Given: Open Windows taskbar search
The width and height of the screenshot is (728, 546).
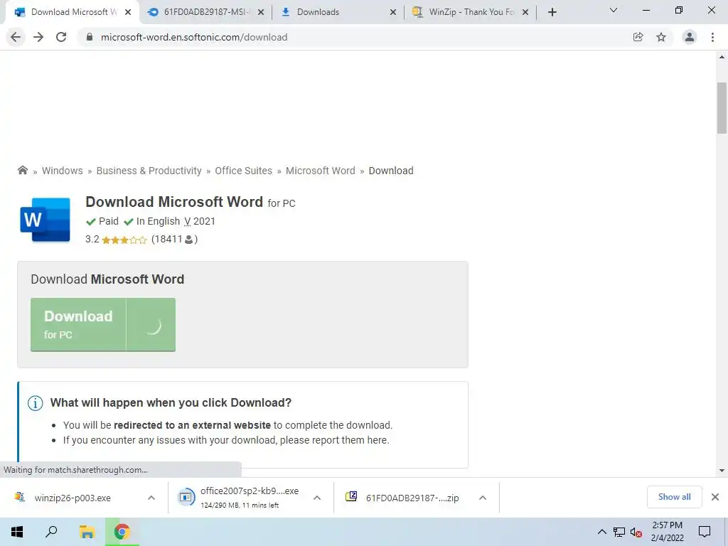Looking at the screenshot, I should (x=51, y=532).
